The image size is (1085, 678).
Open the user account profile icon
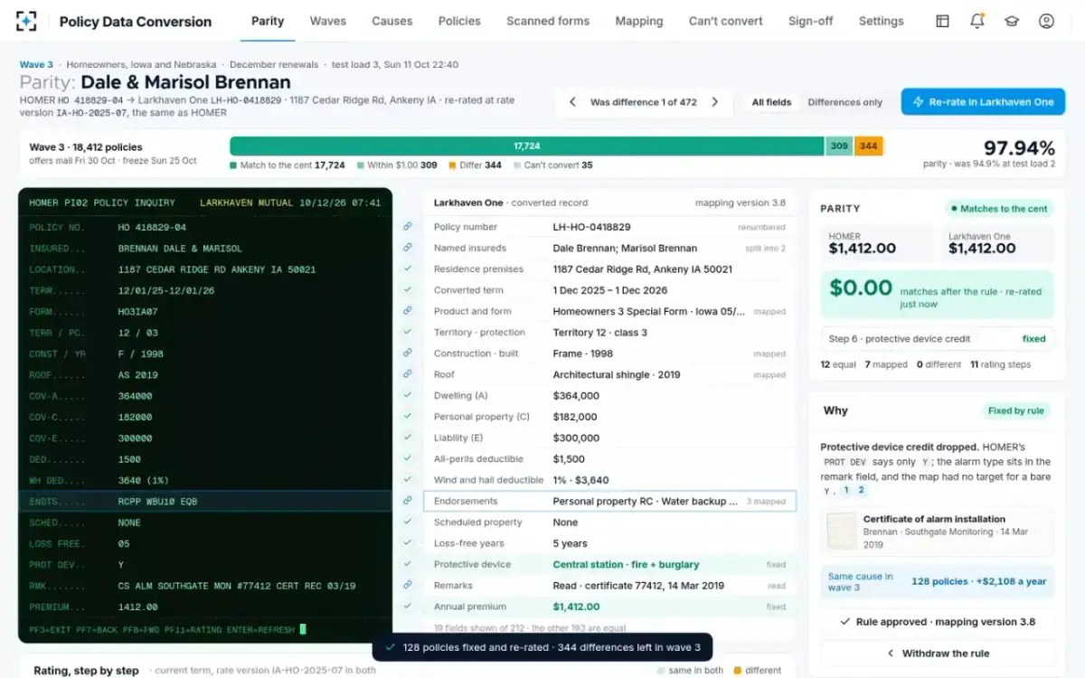1046,21
